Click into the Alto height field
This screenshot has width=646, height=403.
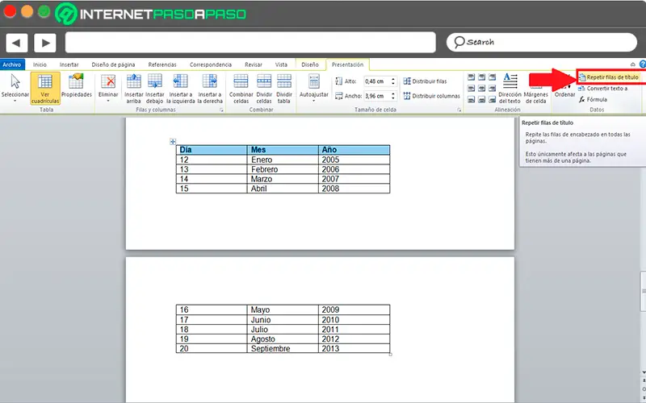pos(376,81)
